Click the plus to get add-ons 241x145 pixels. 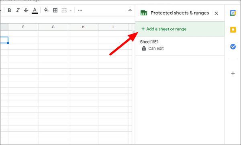233,74
